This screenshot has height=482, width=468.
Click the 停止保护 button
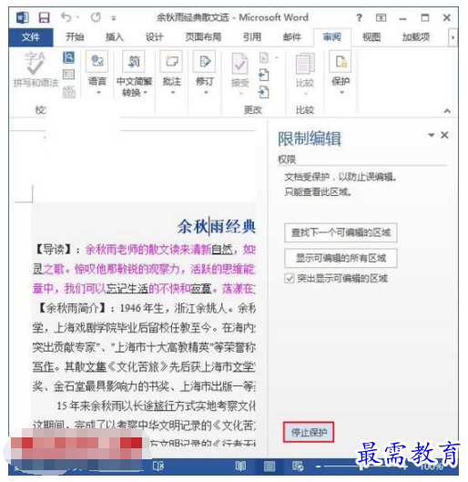(309, 432)
